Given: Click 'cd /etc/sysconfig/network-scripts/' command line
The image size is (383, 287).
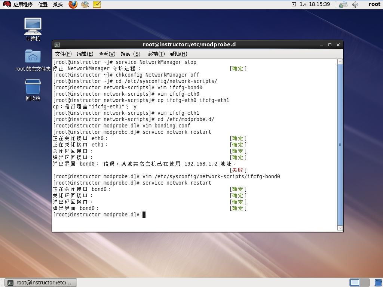Looking at the screenshot, I should pyautogui.click(x=135, y=81).
